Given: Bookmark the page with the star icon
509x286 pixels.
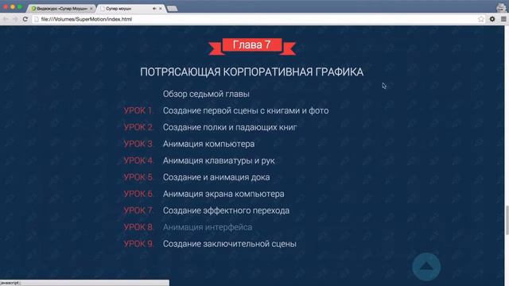Looking at the screenshot, I should coord(480,19).
